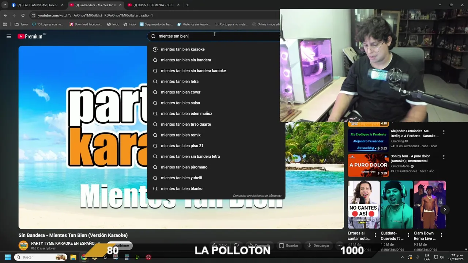Image resolution: width=468 pixels, height=263 pixels.
Task: Open the Download Facebook bookmark
Action: pyautogui.click(x=86, y=24)
